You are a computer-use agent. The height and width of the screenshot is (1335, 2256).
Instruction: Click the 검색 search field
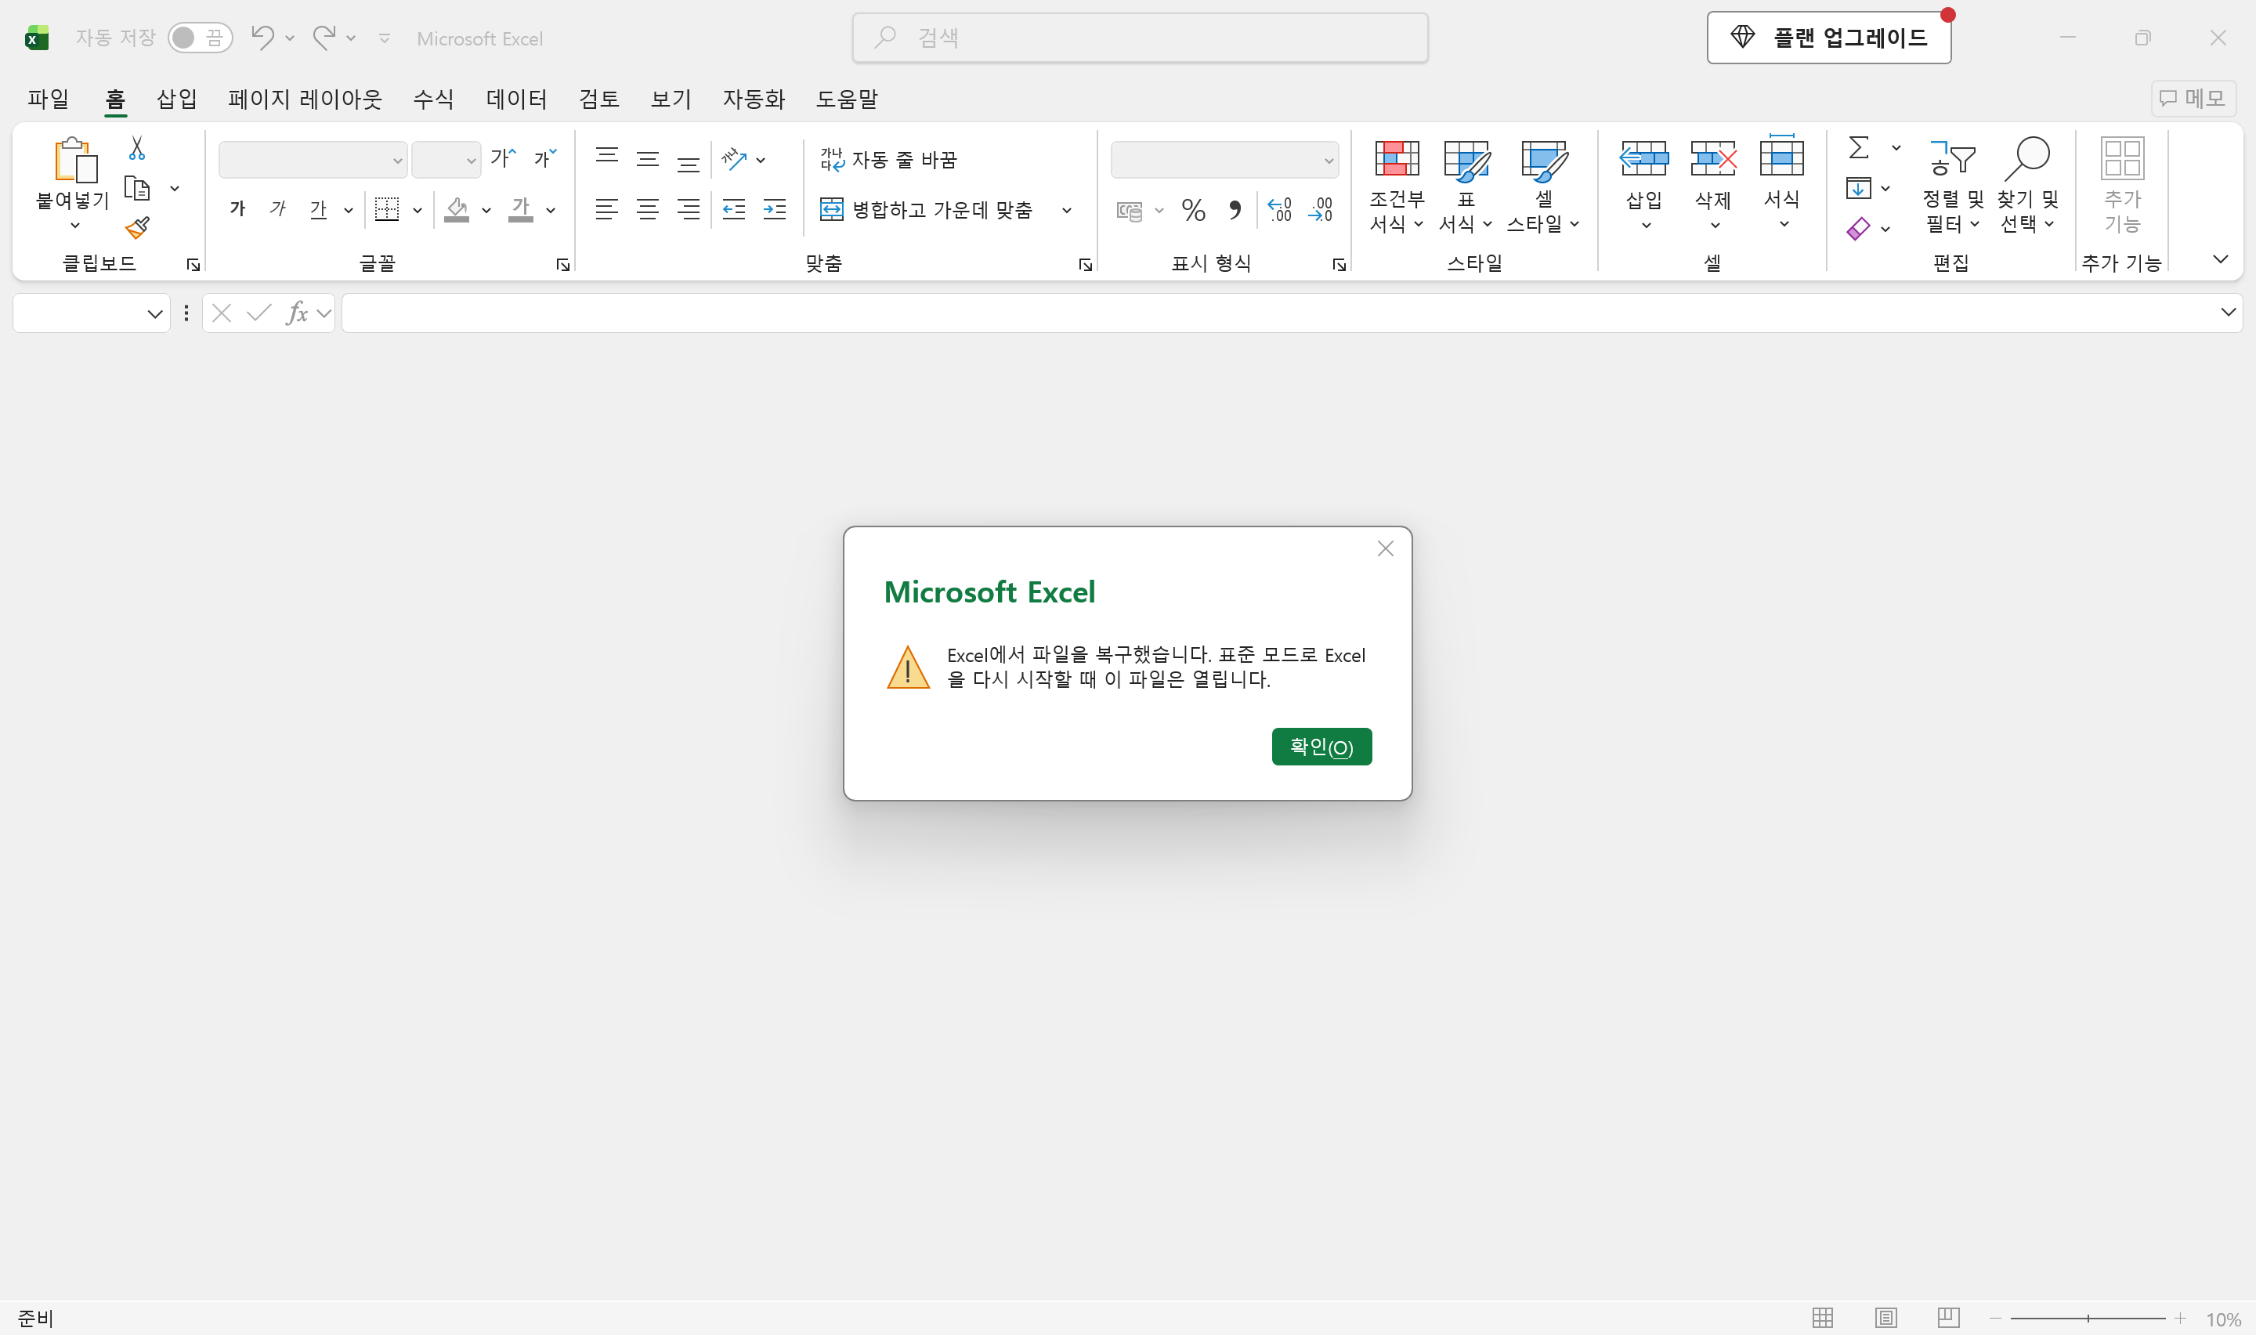click(x=1139, y=38)
